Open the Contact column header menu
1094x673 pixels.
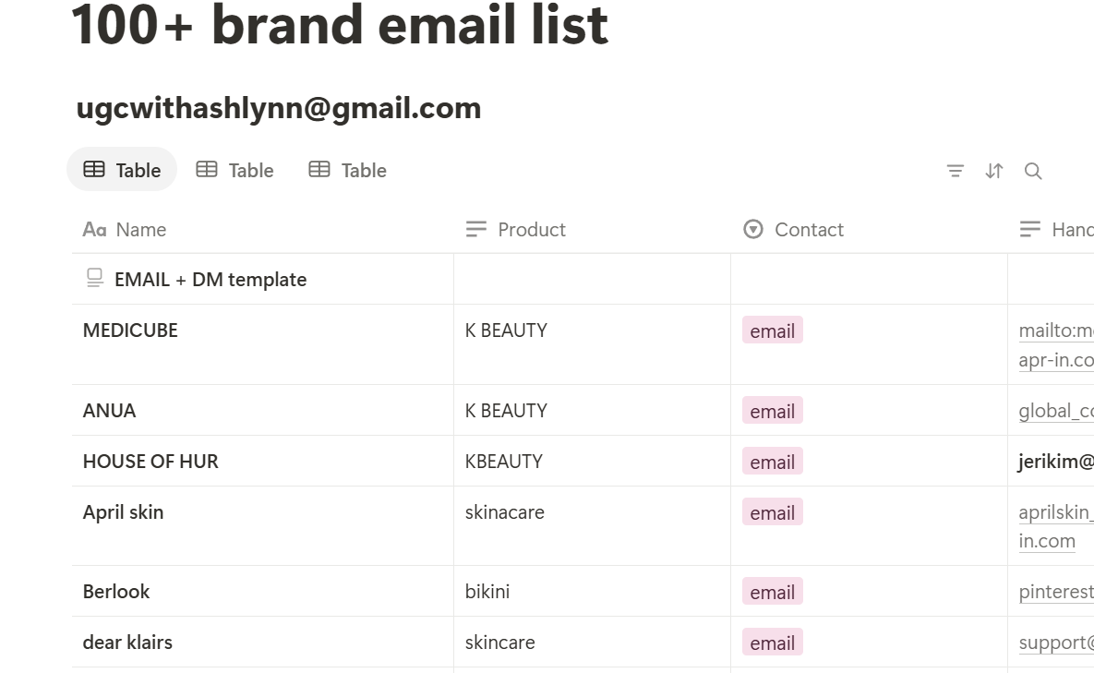(809, 229)
